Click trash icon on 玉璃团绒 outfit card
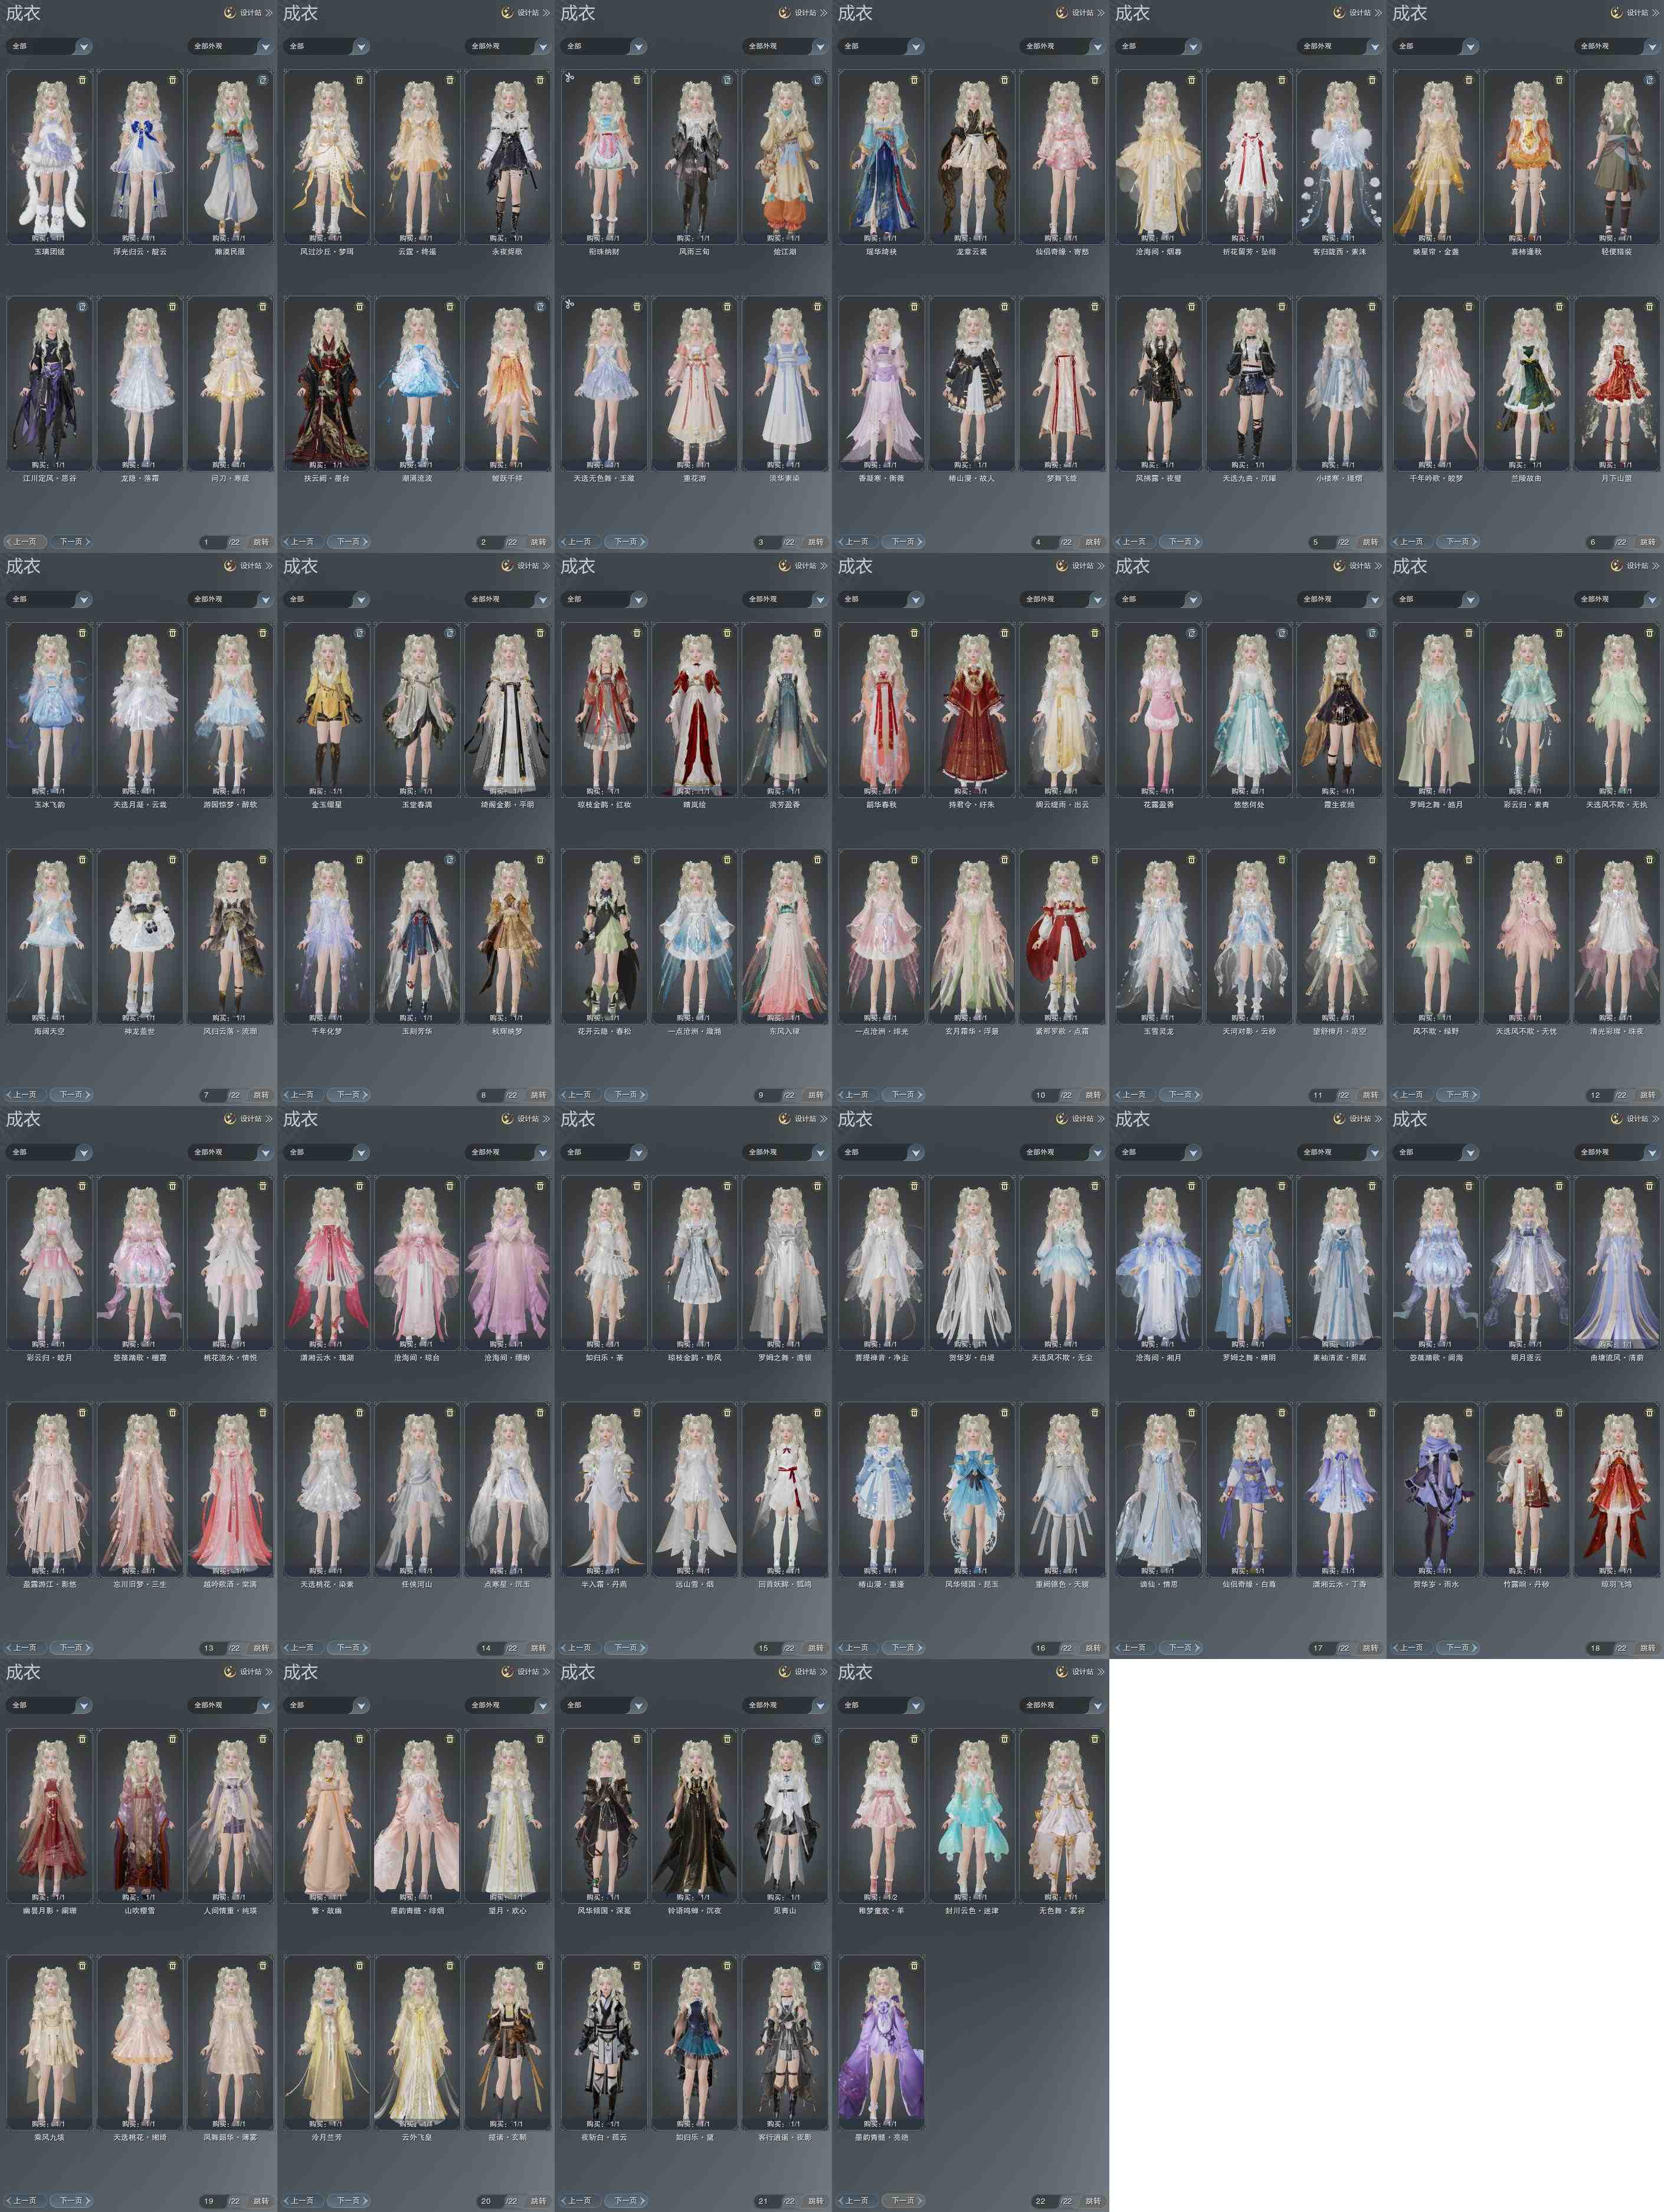The width and height of the screenshot is (1664, 2212). [82, 80]
